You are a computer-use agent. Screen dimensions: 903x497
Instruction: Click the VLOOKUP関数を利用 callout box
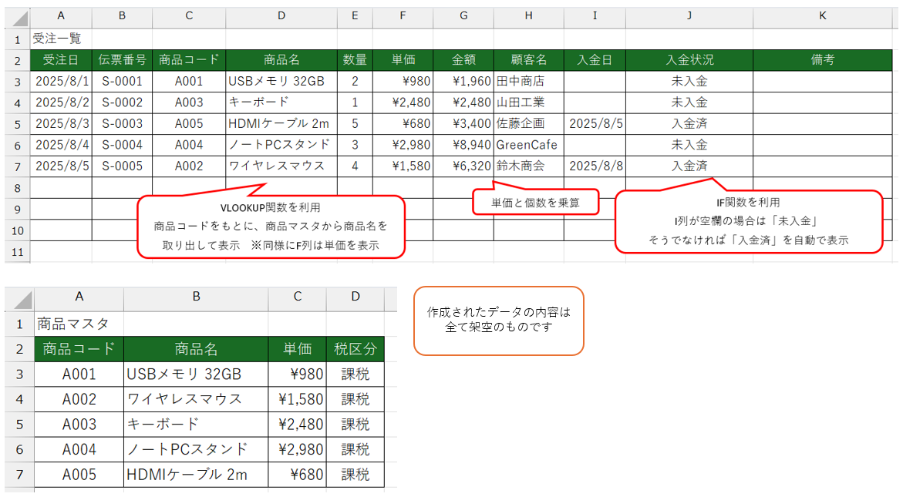point(271,227)
